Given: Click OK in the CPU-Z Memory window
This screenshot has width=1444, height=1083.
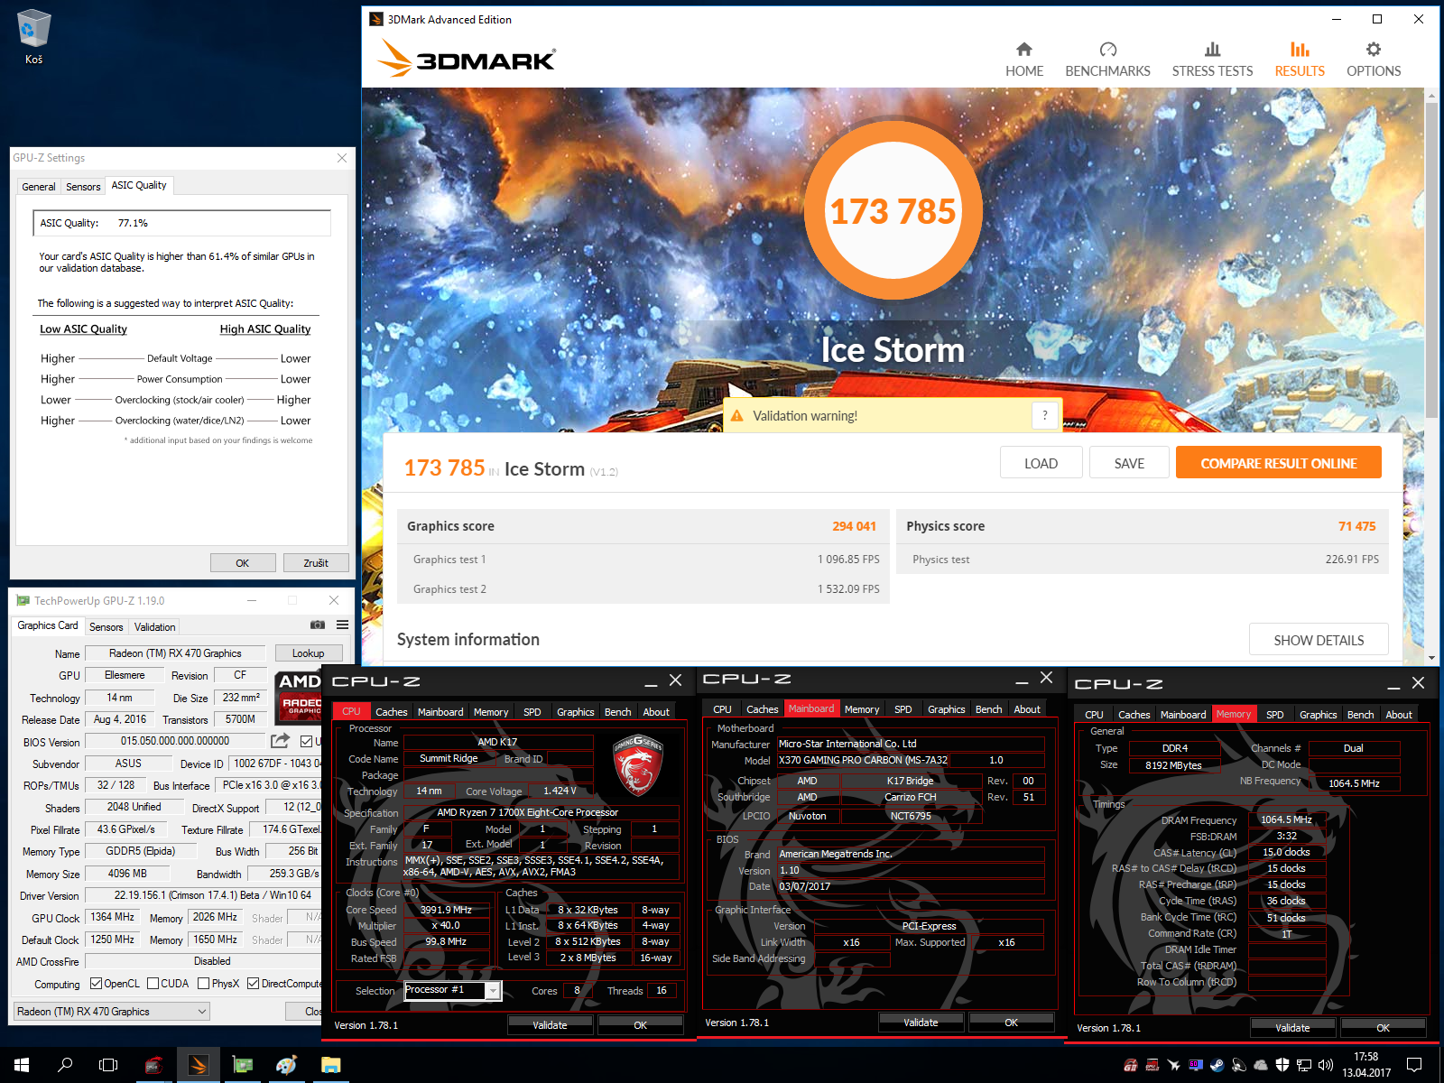Looking at the screenshot, I should [x=1383, y=1028].
